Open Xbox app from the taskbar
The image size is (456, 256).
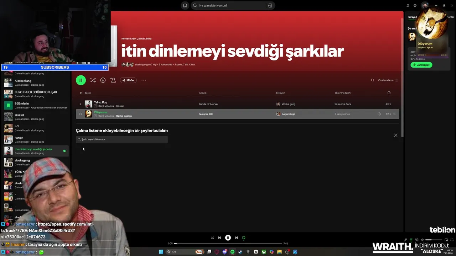pos(264,252)
